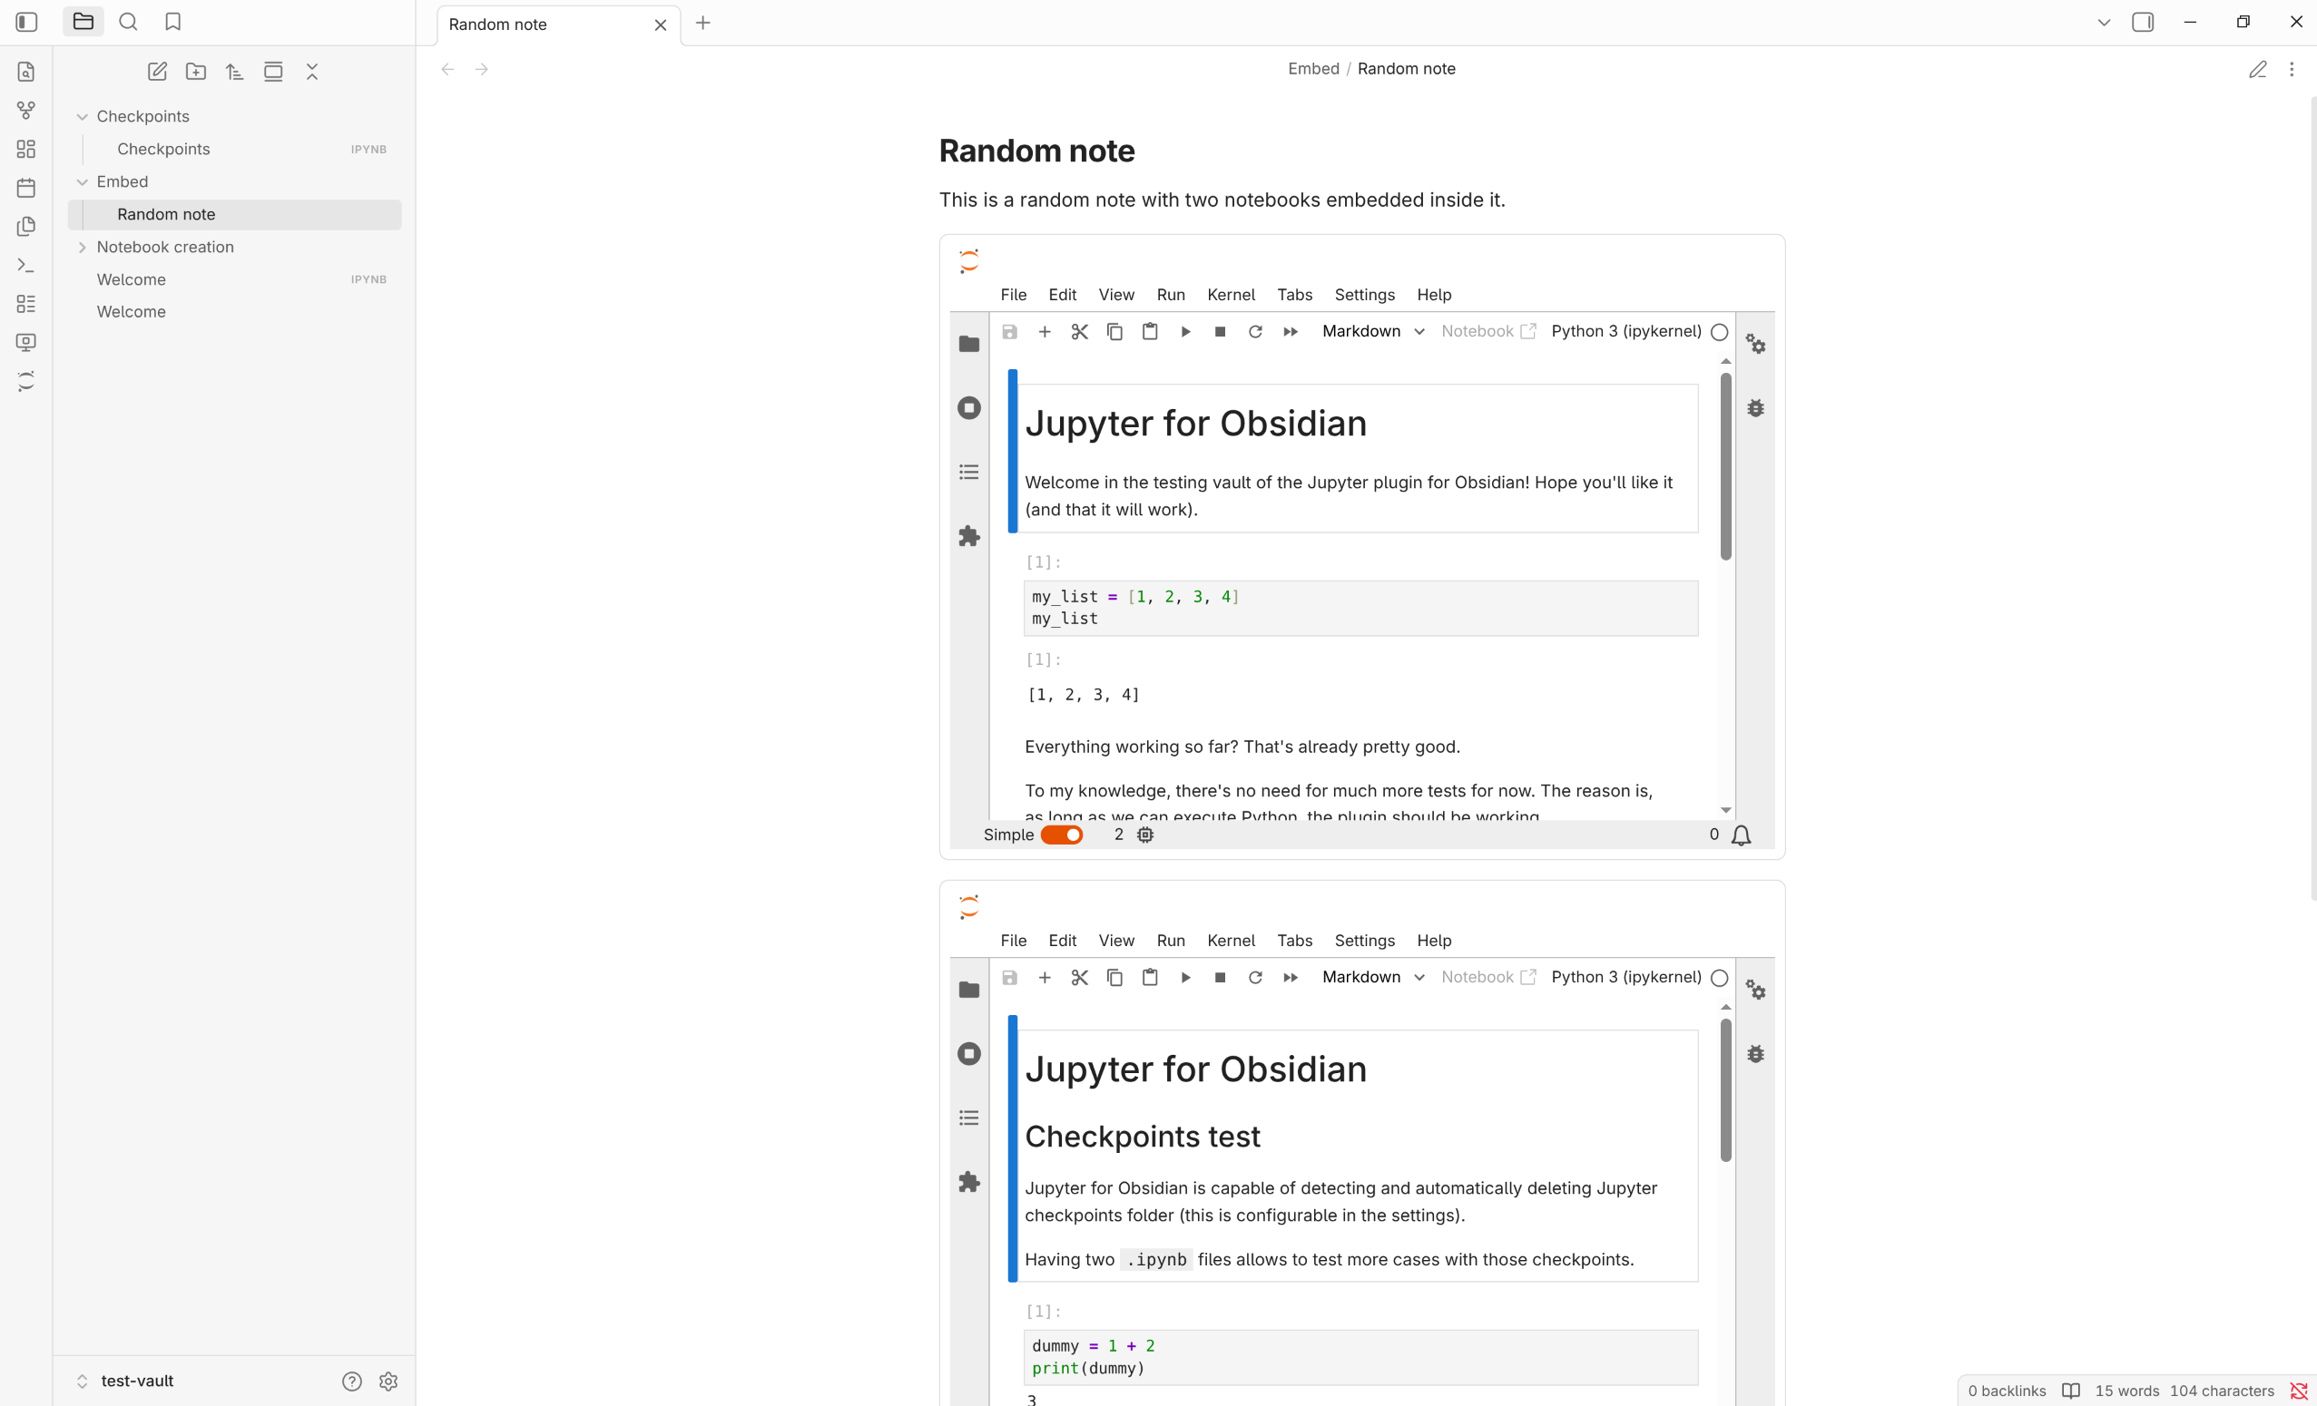This screenshot has height=1406, width=2317.
Task: Open cell type Markdown dropdown in first notebook
Action: (1373, 332)
